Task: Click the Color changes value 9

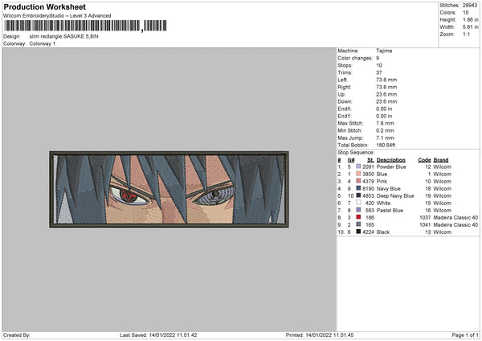Action: click(x=378, y=58)
